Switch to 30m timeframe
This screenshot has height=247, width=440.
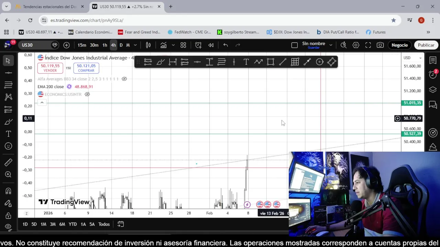[x=94, y=45]
